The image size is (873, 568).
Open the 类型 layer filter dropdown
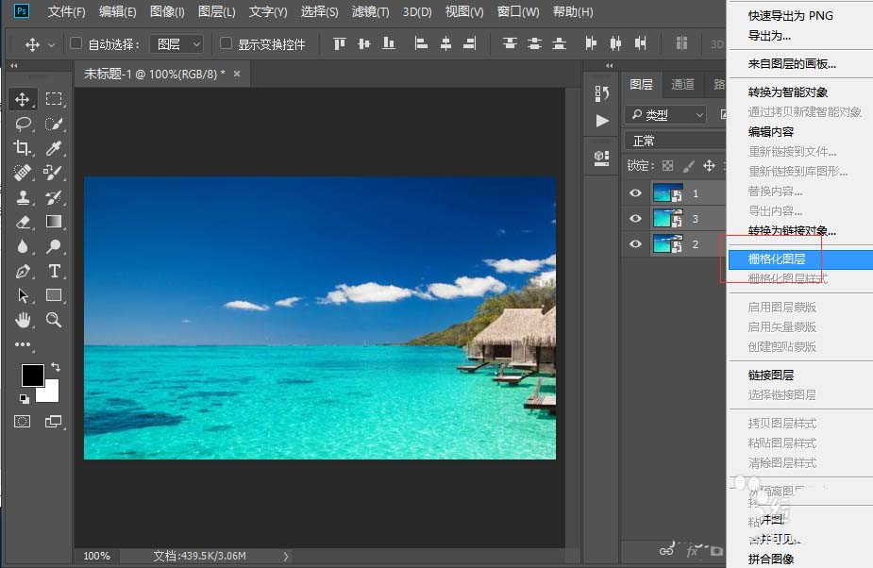point(665,114)
